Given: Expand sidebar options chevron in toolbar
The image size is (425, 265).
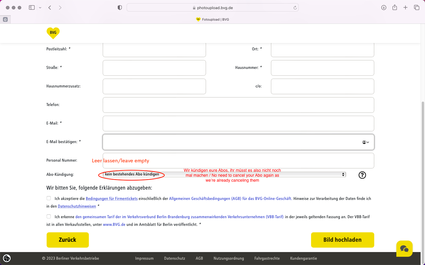Looking at the screenshot, I should tap(40, 8).
